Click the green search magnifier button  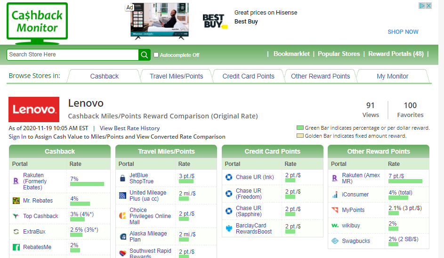(145, 55)
